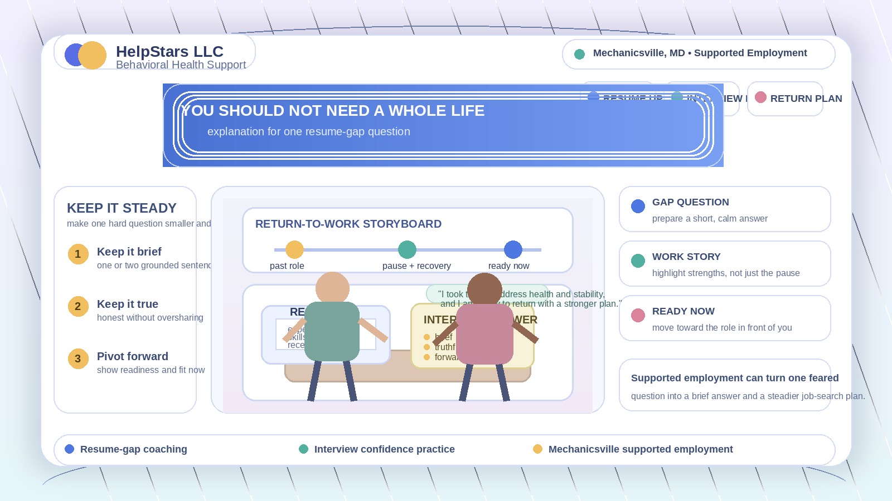
Task: Open the 'Keep it brief' step
Action: tap(129, 252)
